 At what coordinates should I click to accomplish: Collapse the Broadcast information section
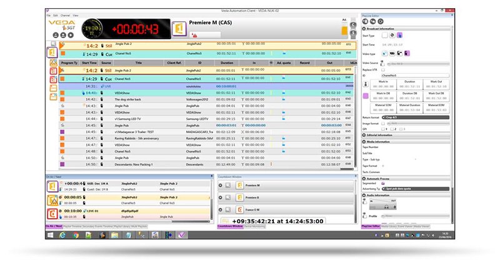364,29
